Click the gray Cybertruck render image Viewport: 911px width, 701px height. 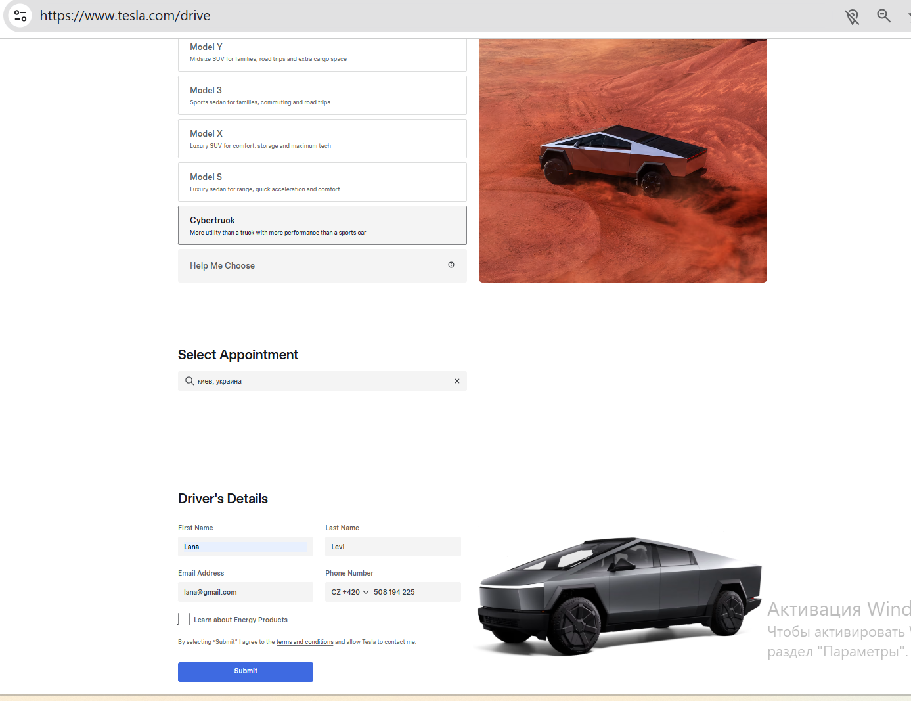coord(621,595)
